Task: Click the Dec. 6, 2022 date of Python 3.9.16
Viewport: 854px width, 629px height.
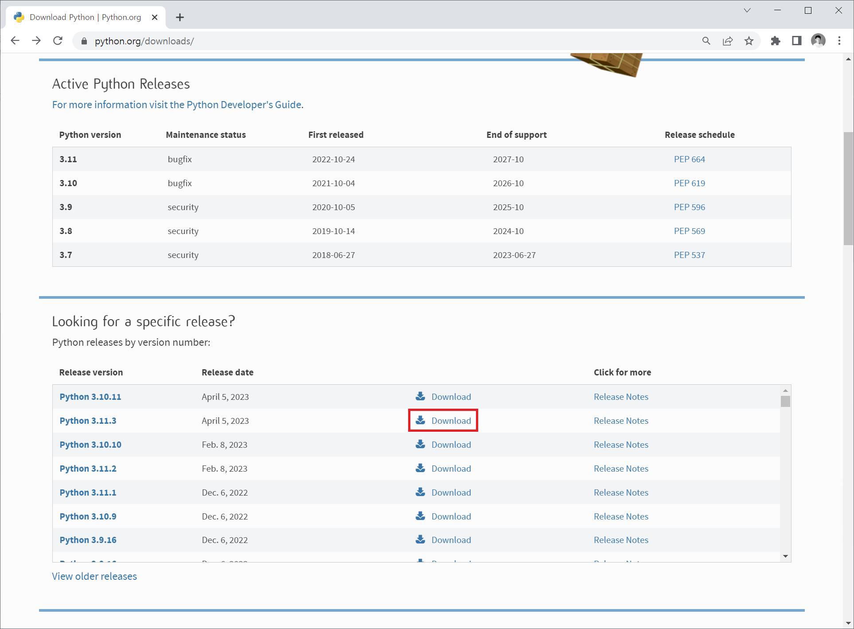Action: tap(225, 540)
